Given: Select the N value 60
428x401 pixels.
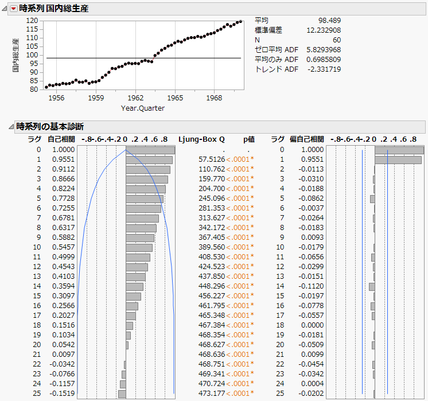Looking at the screenshot, I should (337, 40).
